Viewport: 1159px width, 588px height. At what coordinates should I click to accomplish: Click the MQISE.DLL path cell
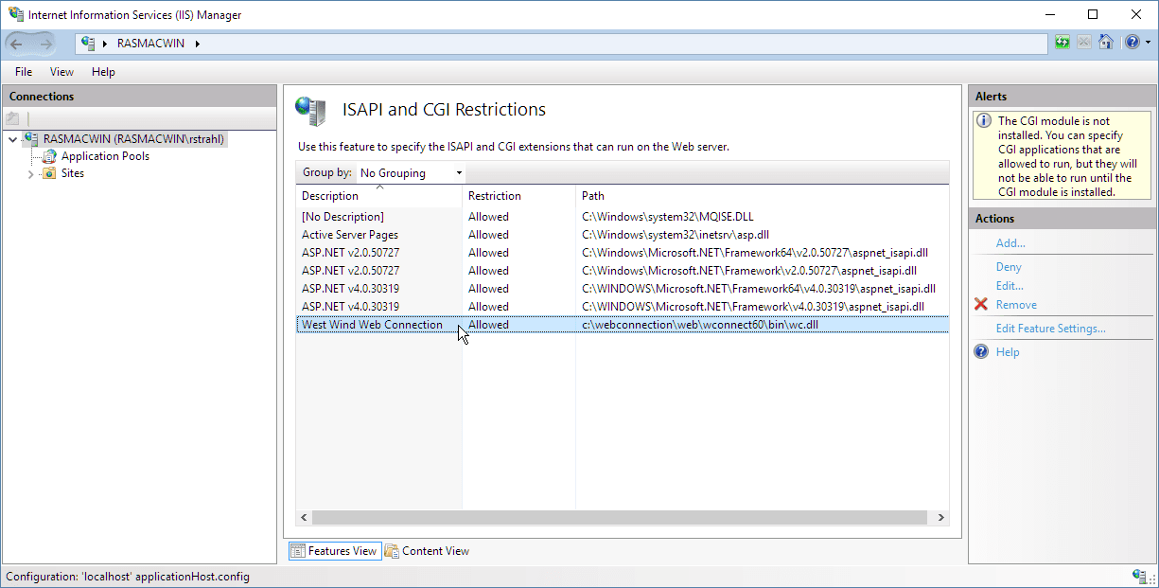pos(667,217)
